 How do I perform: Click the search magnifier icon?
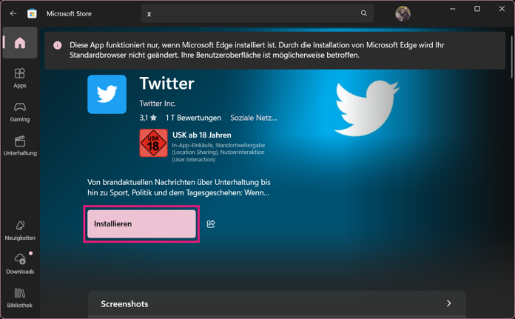tap(363, 13)
